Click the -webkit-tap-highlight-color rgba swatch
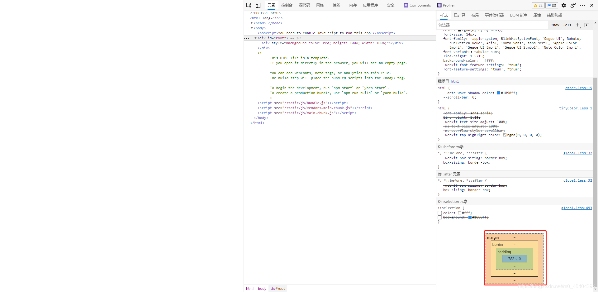The width and height of the screenshot is (598, 292). (505, 135)
